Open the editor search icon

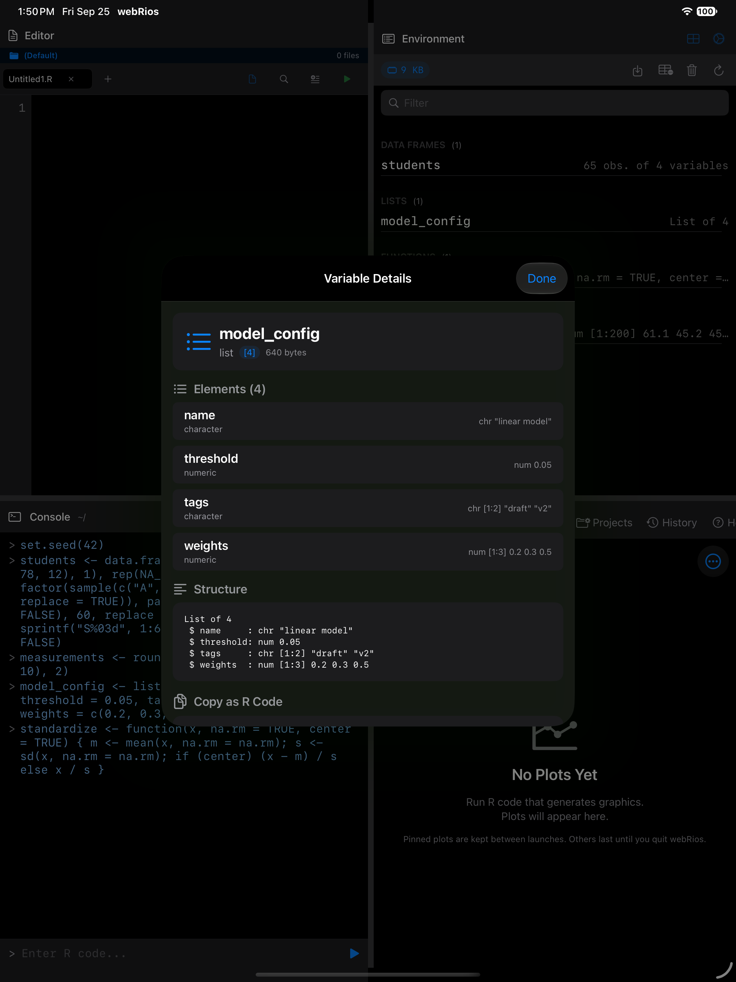284,79
